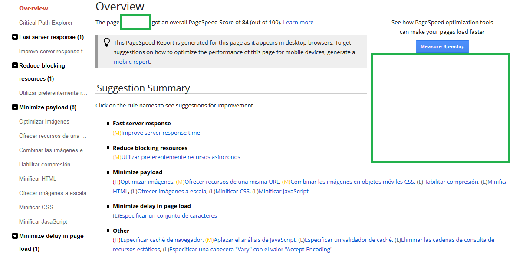
Task: Open Ofrecer recursos de una misma URL link
Action: 232,182
